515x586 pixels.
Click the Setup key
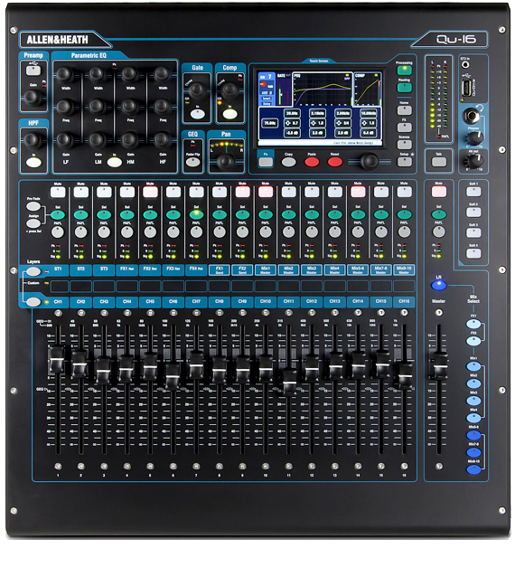[x=405, y=162]
